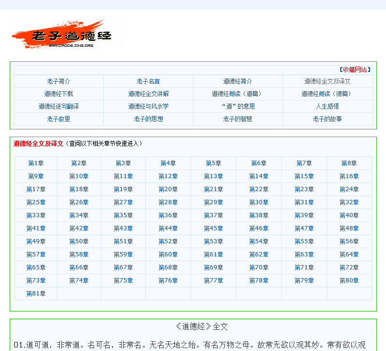Image resolution: width=386 pixels, height=351 pixels.
Task: Select 第45章
Action: click(x=213, y=228)
